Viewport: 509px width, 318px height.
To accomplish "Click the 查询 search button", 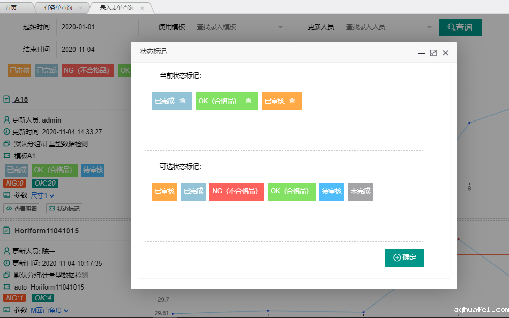I will click(x=460, y=27).
